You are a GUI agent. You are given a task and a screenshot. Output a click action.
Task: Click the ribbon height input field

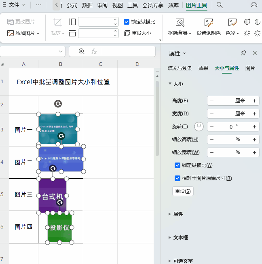pyautogui.click(x=96, y=22)
